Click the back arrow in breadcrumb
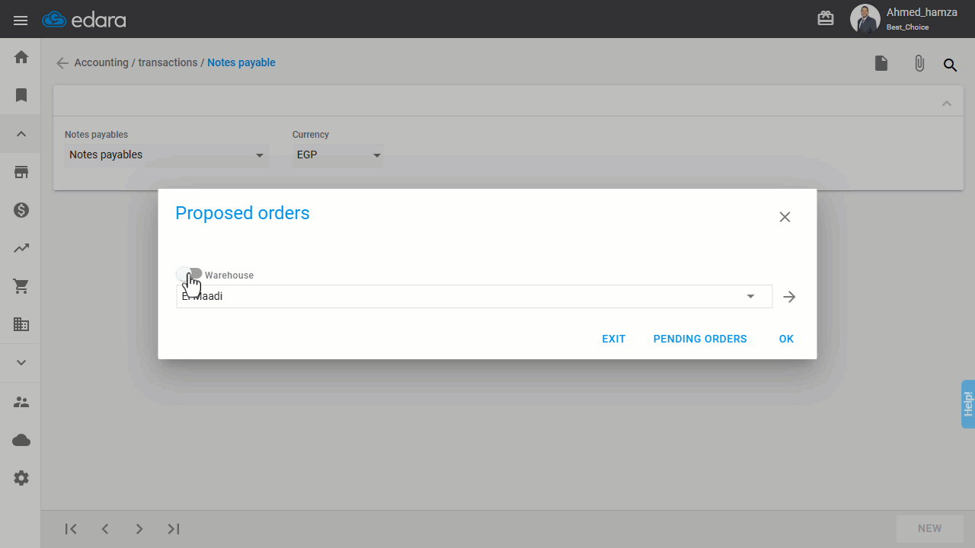The height and width of the screenshot is (548, 975). coord(62,63)
